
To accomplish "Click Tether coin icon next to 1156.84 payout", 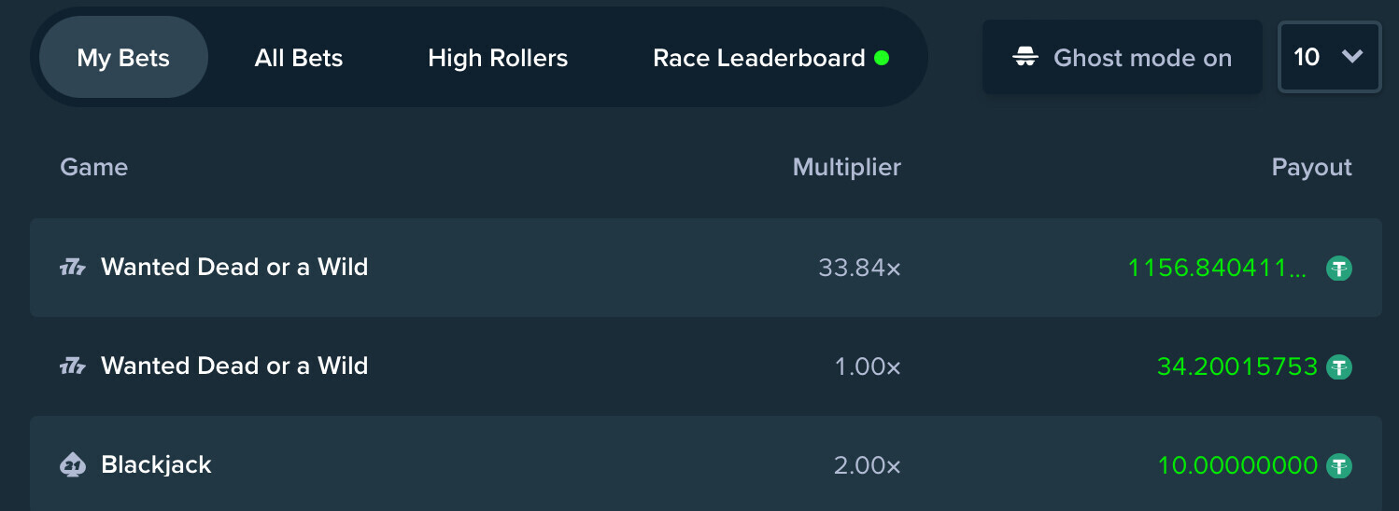I will point(1339,269).
